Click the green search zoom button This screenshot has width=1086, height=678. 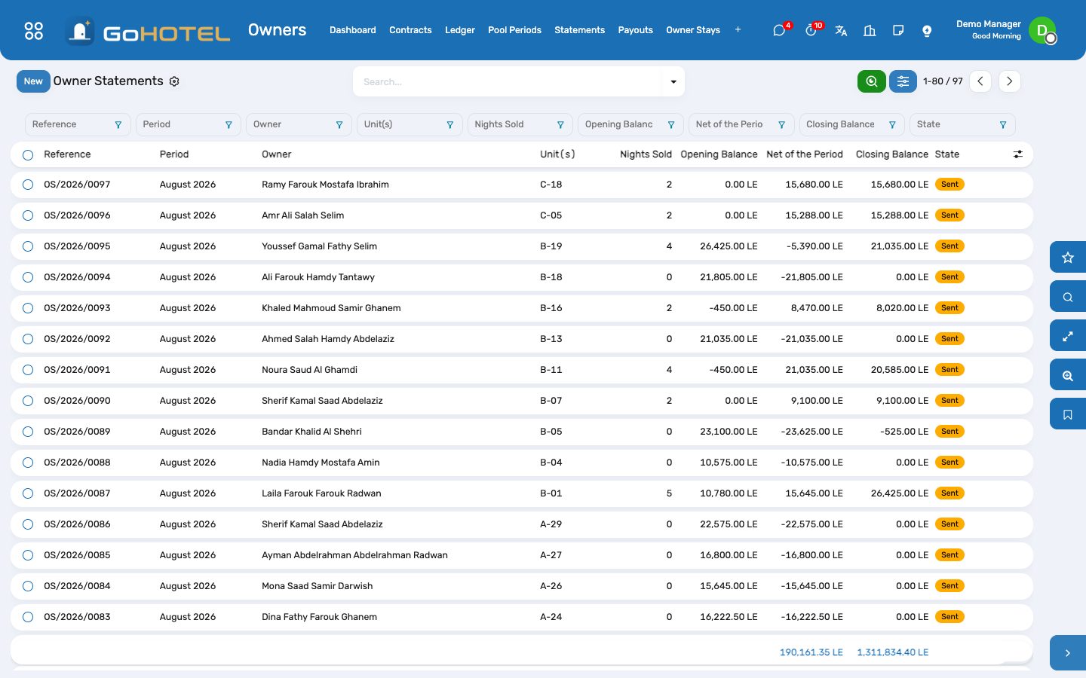(x=872, y=81)
